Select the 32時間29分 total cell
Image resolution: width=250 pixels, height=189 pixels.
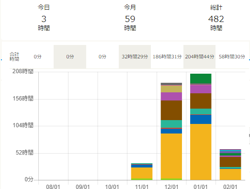(135, 56)
